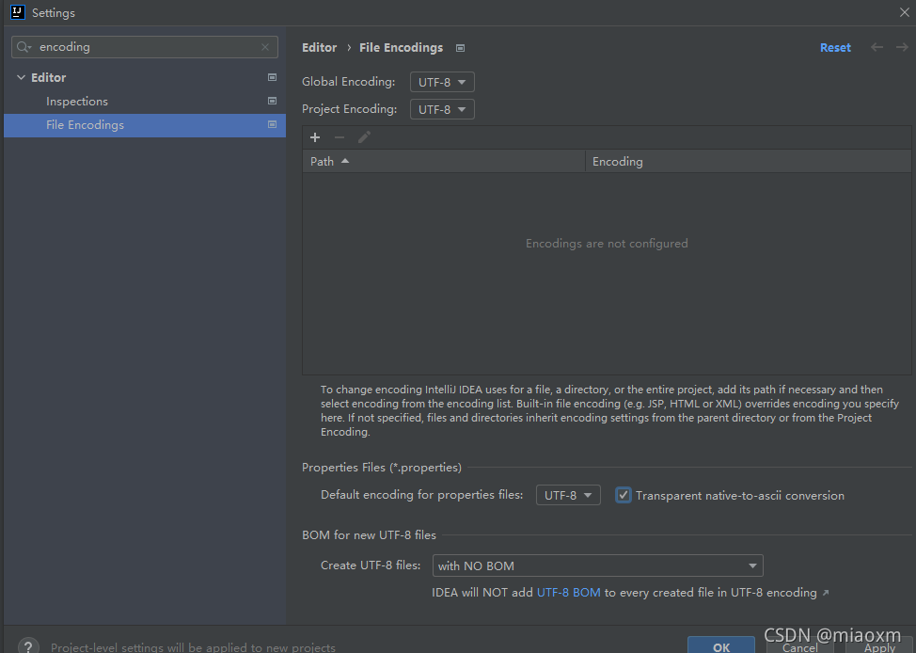
Task: Confirm with the OK button
Action: [721, 645]
